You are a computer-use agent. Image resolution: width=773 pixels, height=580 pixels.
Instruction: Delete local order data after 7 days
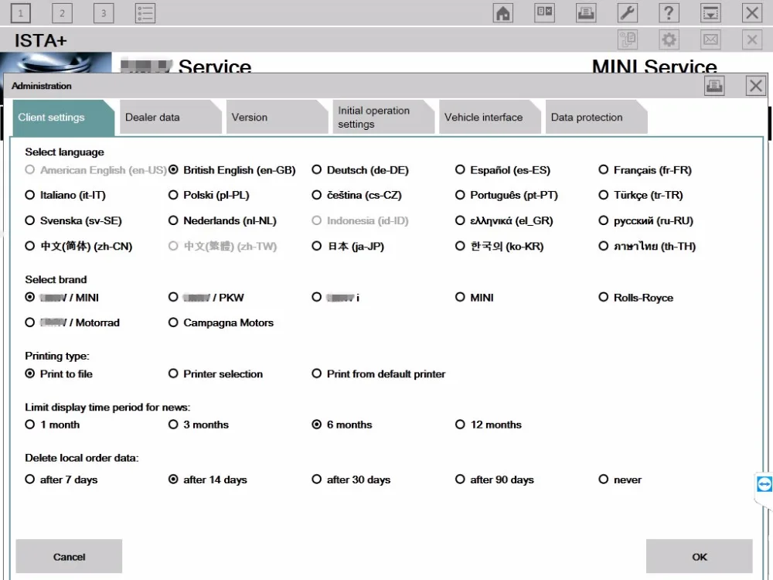pos(61,479)
